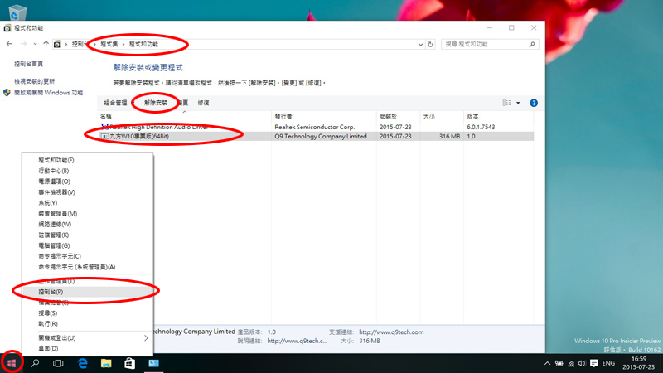Image resolution: width=663 pixels, height=373 pixels.
Task: Go up one level with up arrow
Action: pyautogui.click(x=46, y=44)
